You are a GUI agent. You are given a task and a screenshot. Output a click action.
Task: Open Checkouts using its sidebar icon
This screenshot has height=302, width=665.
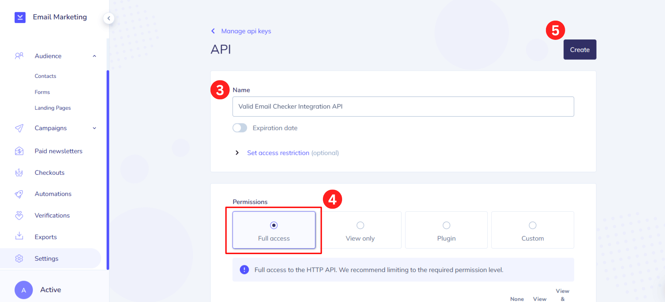coord(19,172)
